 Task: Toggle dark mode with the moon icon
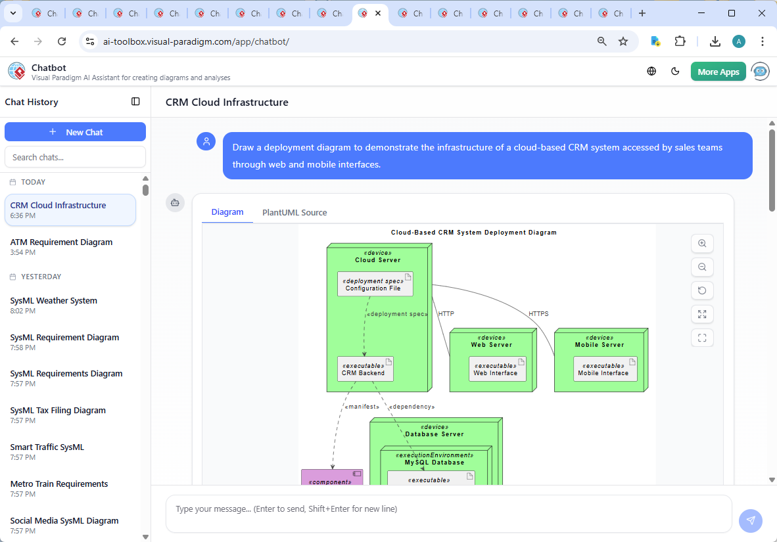pos(675,71)
